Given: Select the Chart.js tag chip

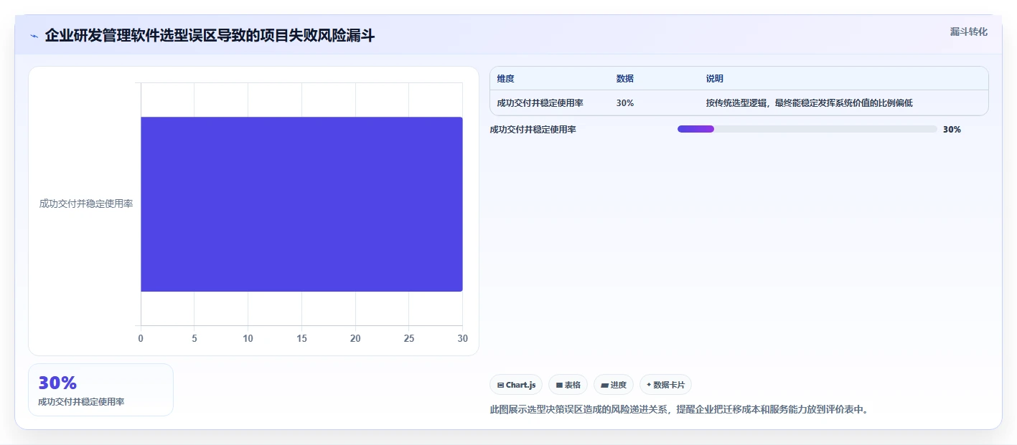Looking at the screenshot, I should click(516, 385).
